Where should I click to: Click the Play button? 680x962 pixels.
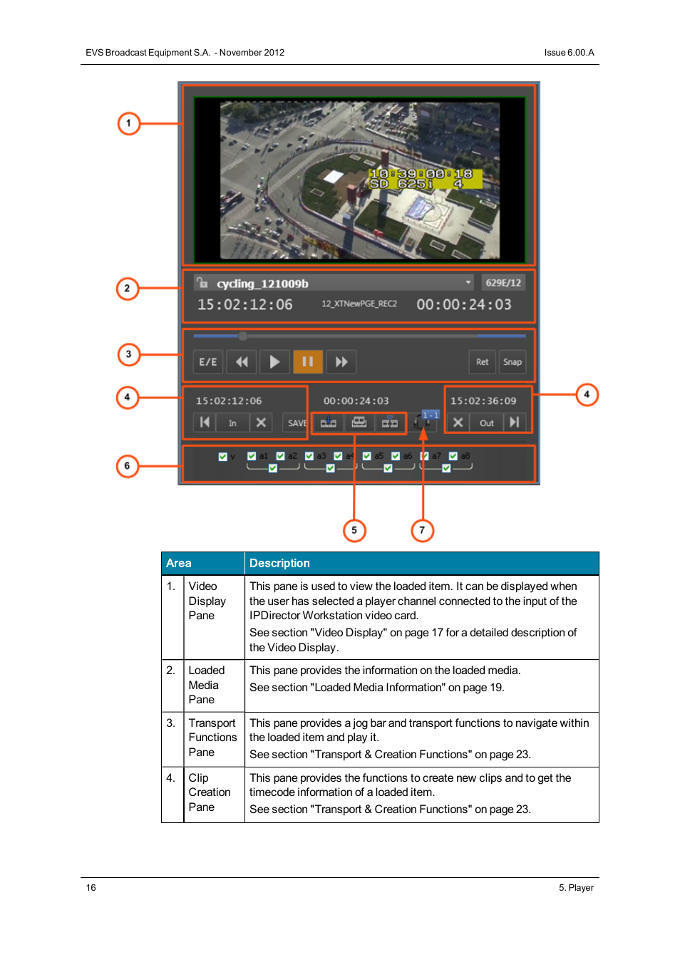[274, 362]
